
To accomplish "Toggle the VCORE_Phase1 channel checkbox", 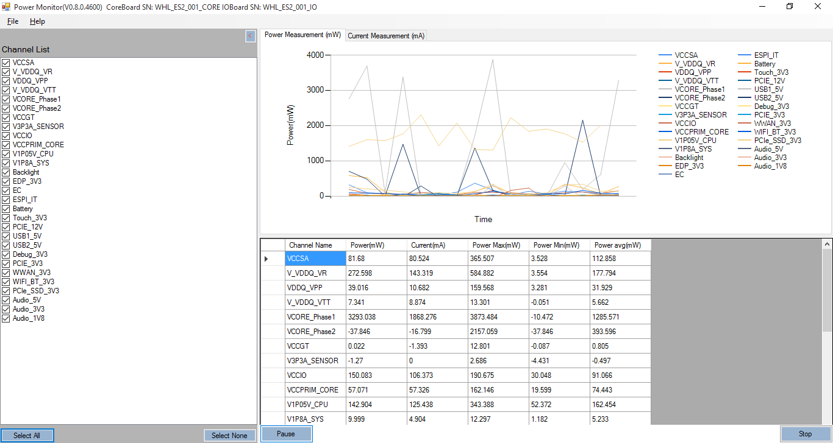I will click(6, 99).
